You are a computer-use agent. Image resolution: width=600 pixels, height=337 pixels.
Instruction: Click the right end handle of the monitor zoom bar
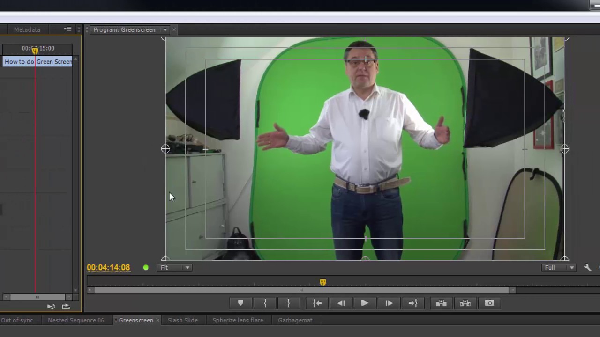[512, 290]
